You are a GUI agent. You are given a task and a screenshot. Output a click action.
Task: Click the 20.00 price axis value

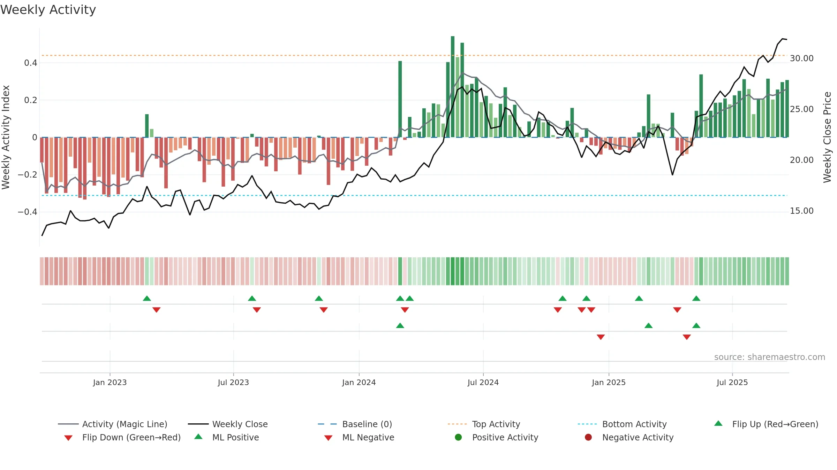click(802, 160)
